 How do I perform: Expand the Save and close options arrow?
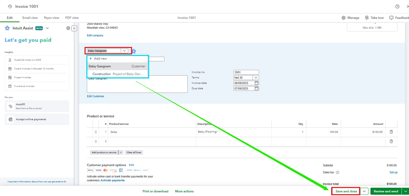point(364,192)
